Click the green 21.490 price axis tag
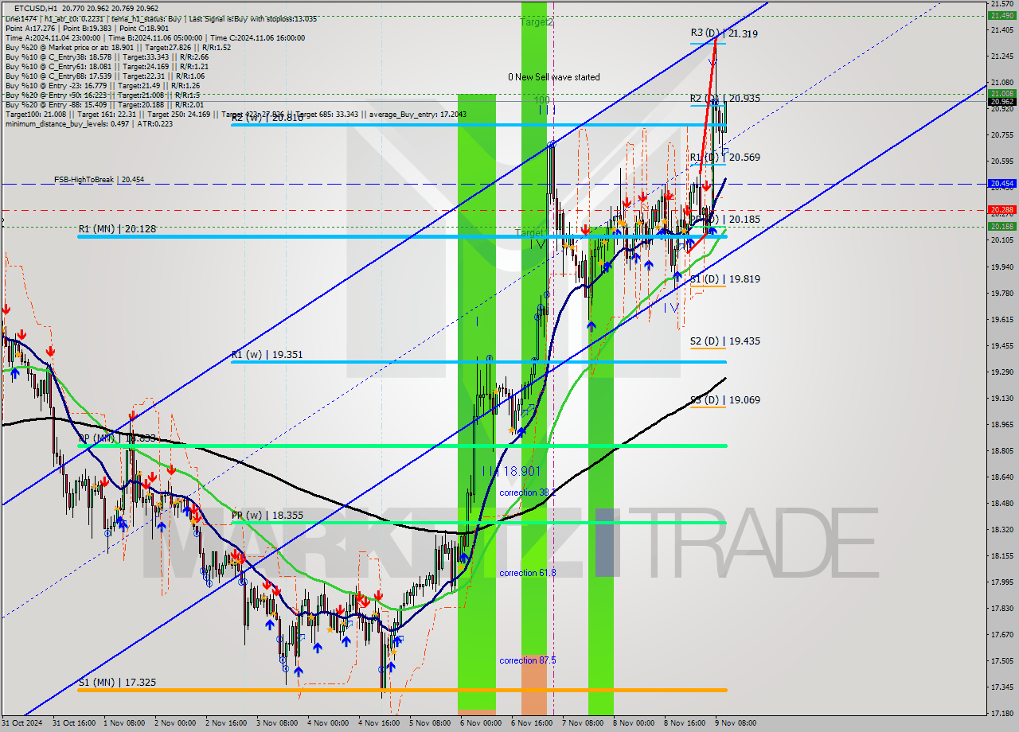The height and width of the screenshot is (732, 1019). point(1001,15)
